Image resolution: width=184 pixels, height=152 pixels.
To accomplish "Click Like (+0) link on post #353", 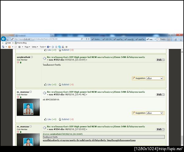I will (52, 119).
